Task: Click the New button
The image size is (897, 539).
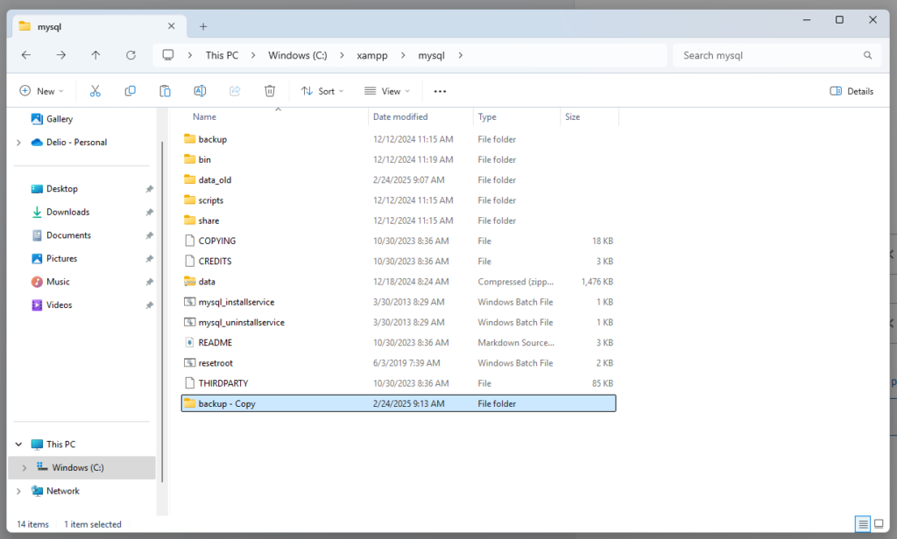Action: [x=41, y=91]
